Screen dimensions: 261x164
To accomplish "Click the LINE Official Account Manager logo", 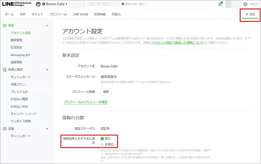I will tap(17, 4).
